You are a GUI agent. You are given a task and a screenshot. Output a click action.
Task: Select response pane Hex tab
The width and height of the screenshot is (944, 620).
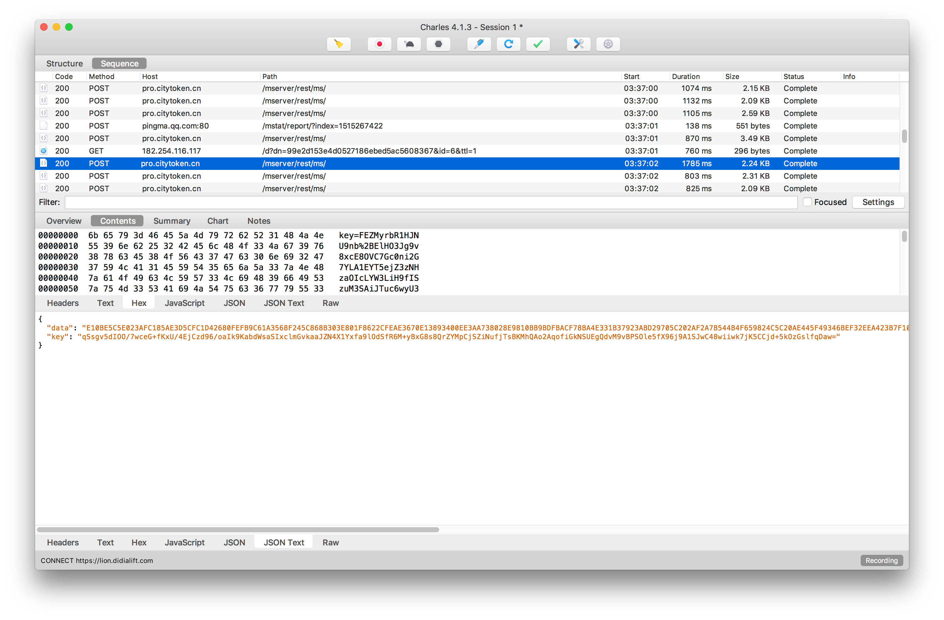point(139,542)
